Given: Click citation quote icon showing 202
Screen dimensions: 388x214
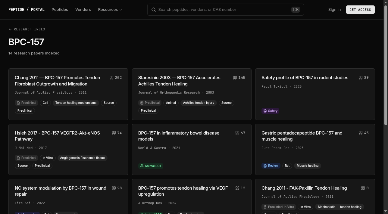Looking at the screenshot, I should 111,78.
